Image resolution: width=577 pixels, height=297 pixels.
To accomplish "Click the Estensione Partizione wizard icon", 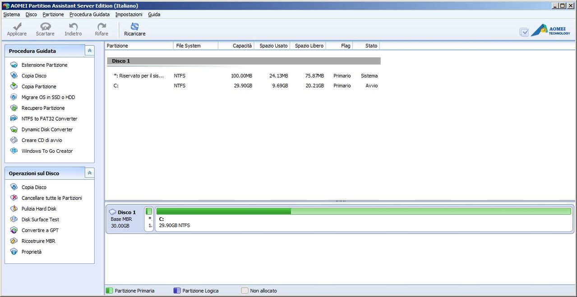I will [x=14, y=65].
